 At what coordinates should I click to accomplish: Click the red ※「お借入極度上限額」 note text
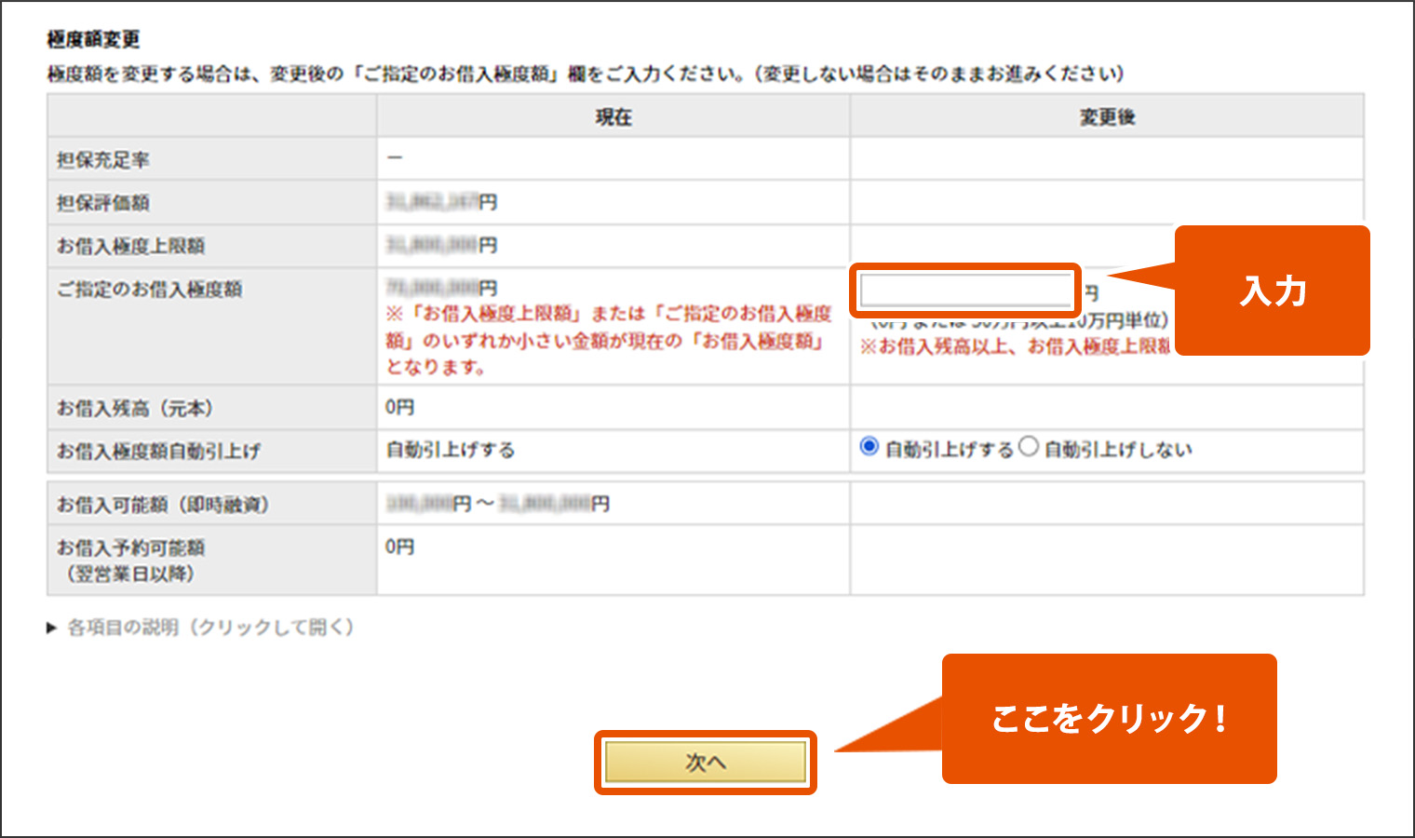[609, 340]
